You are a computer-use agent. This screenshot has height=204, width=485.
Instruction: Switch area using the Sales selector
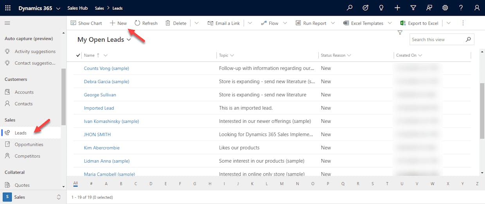[33, 197]
